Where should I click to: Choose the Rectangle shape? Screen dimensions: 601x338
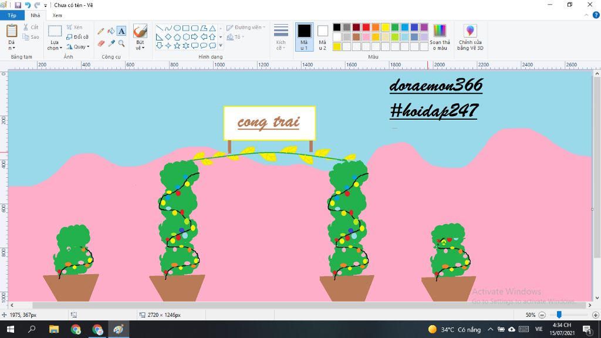tap(186, 28)
